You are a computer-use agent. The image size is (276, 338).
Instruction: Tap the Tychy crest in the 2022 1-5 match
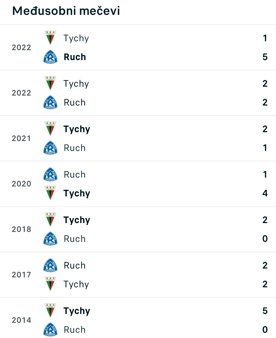tap(50, 38)
